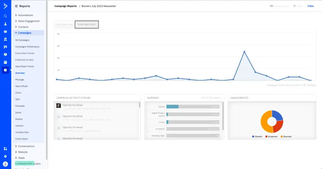Click the Filter link

311,6
